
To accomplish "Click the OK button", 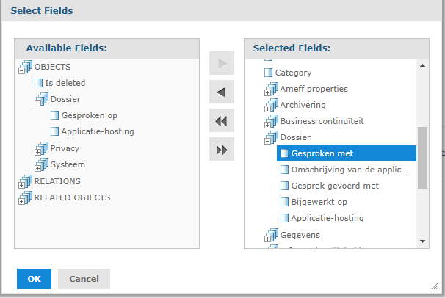I will pyautogui.click(x=34, y=279).
